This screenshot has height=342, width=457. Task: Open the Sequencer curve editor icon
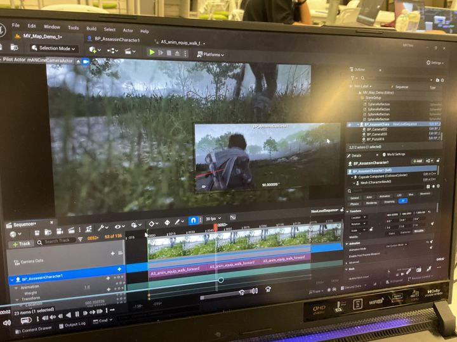[x=232, y=217]
